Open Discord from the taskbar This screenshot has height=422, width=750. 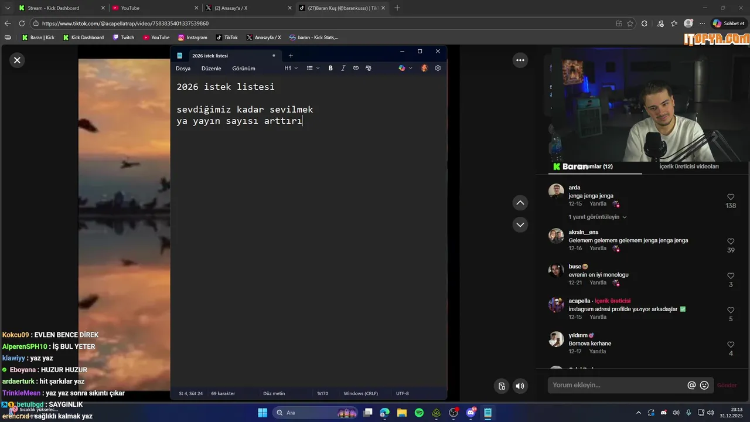point(471,413)
